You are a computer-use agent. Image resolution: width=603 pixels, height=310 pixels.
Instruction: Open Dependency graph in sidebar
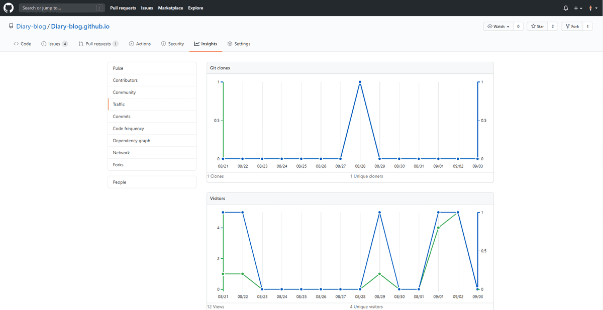pos(152,141)
